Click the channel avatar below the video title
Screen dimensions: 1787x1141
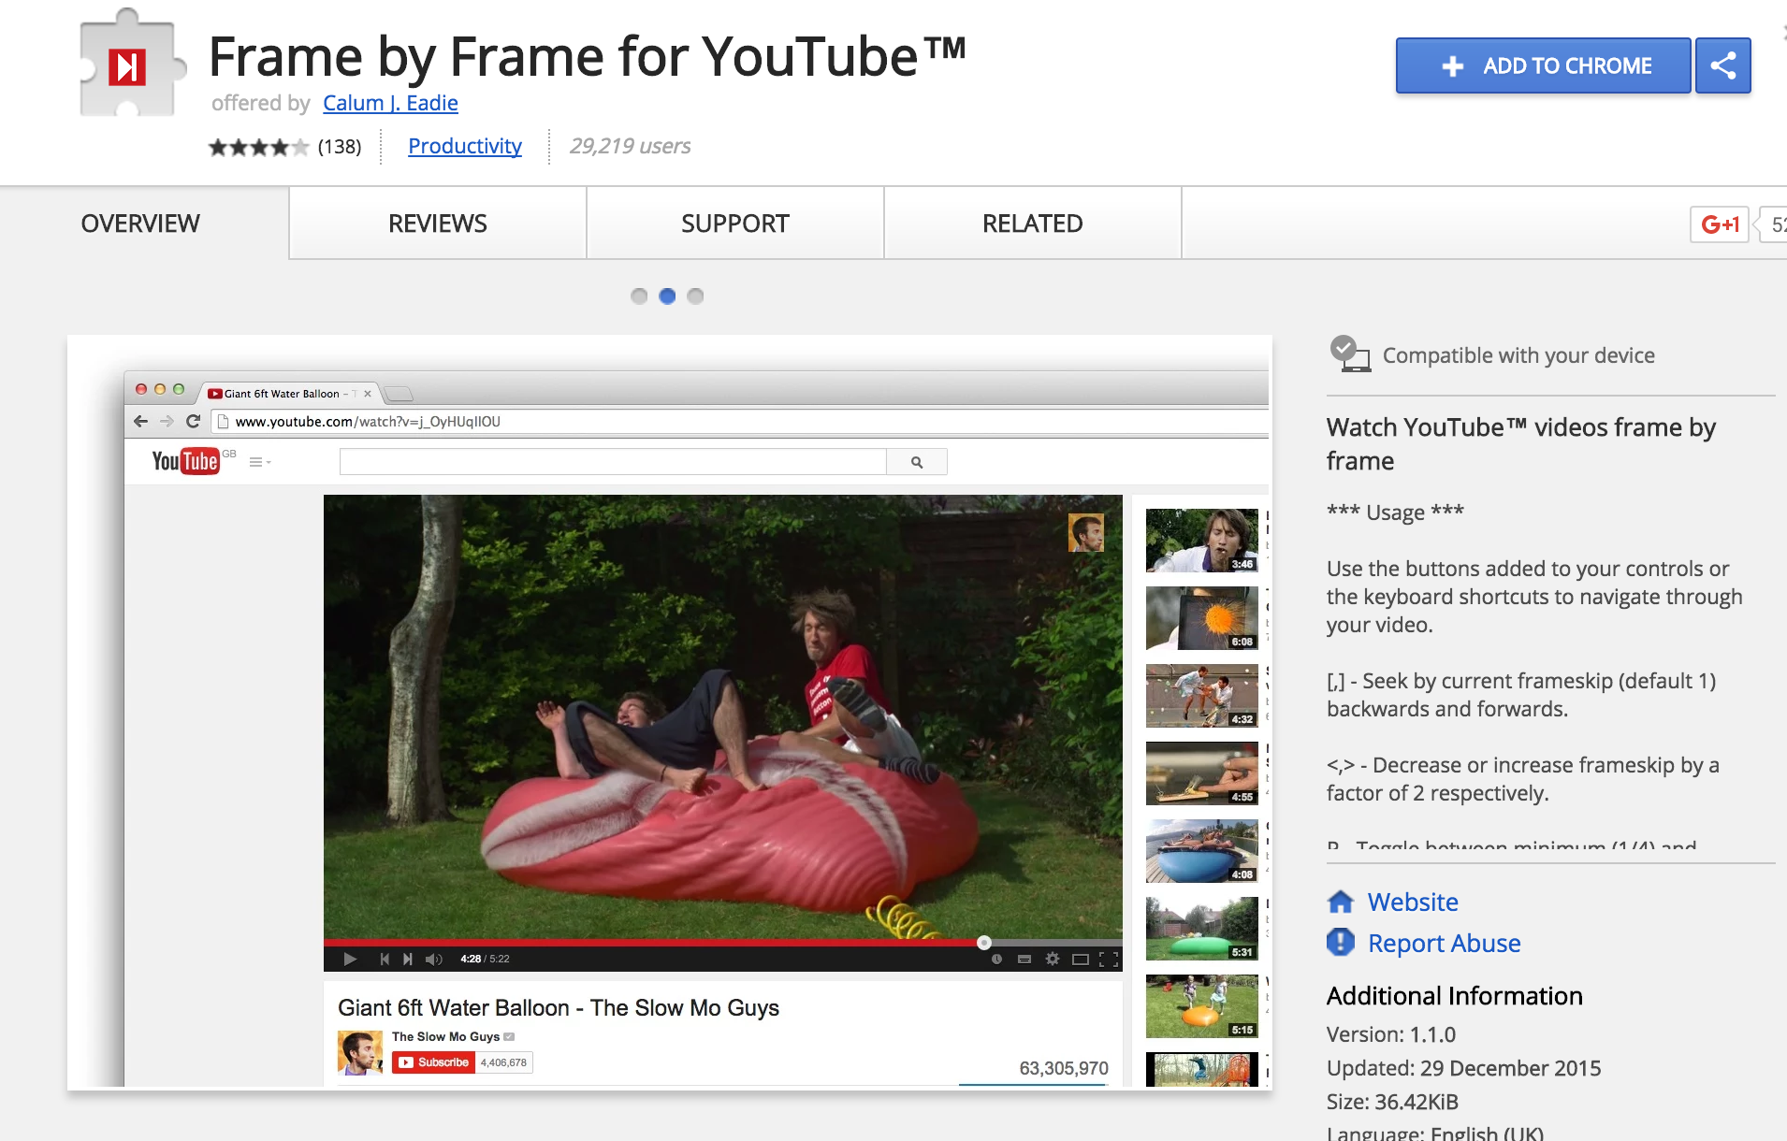[360, 1052]
